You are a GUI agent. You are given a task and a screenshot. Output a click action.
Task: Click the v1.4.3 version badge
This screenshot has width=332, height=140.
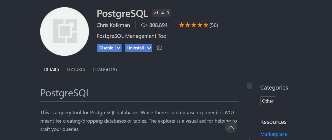point(161,13)
